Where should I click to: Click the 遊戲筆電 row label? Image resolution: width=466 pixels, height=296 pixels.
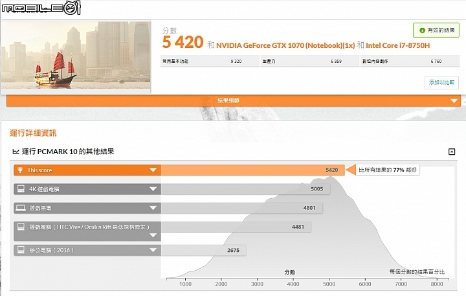(40, 209)
